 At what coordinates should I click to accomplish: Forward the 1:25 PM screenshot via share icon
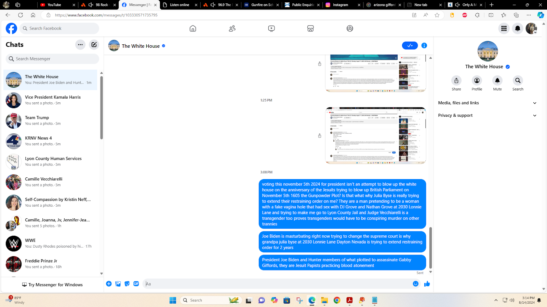click(x=320, y=136)
